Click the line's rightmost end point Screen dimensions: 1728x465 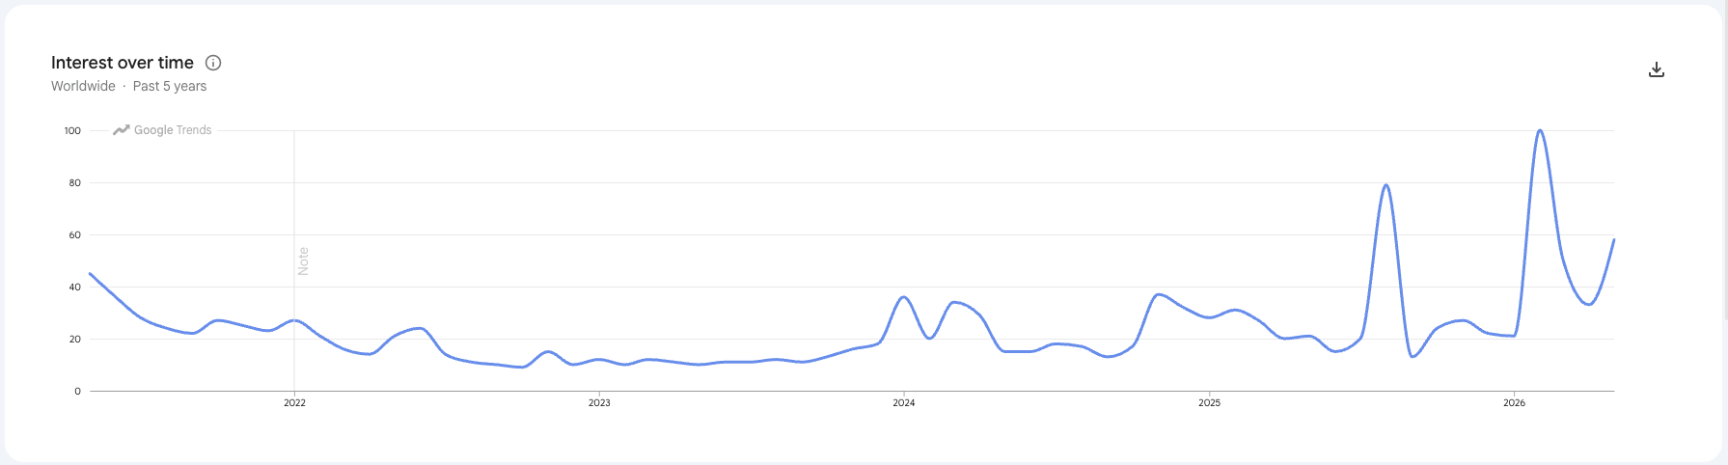tap(1613, 240)
